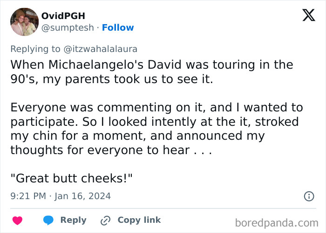Image resolution: width=326 pixels, height=233 pixels.
Task: Click the "Great butt cheeks!" quote line
Action: 72,179
